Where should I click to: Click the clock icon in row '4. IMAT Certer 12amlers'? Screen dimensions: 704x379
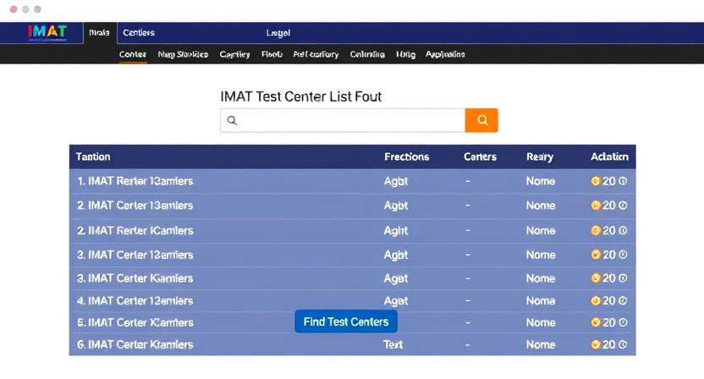(x=623, y=300)
